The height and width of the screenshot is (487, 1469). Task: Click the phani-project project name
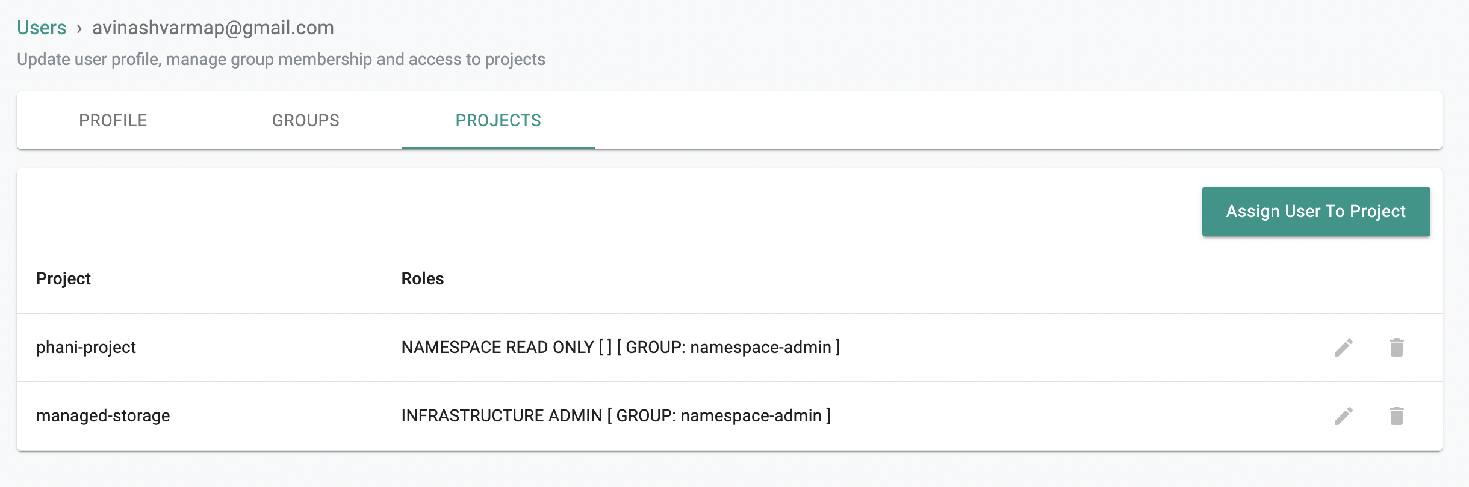click(x=86, y=348)
